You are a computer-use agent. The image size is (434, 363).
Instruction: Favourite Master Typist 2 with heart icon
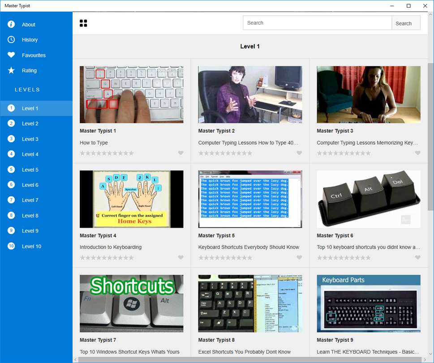299,153
